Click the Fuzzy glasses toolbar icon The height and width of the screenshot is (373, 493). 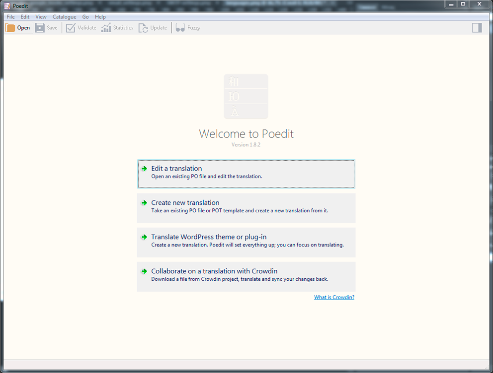[x=180, y=28]
